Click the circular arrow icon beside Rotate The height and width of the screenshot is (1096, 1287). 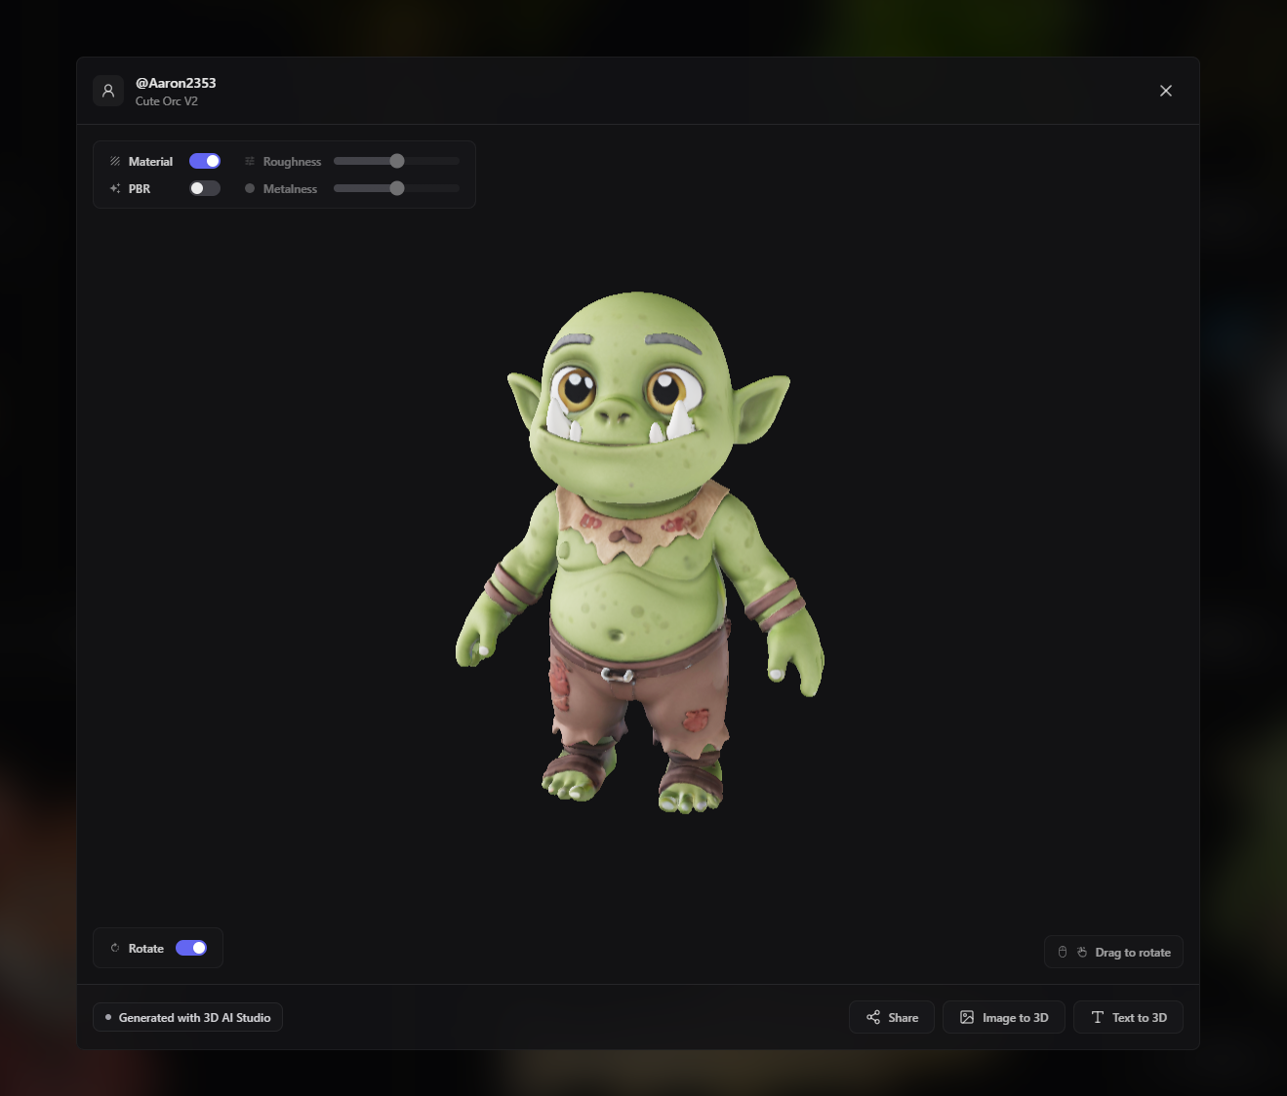[x=114, y=948]
